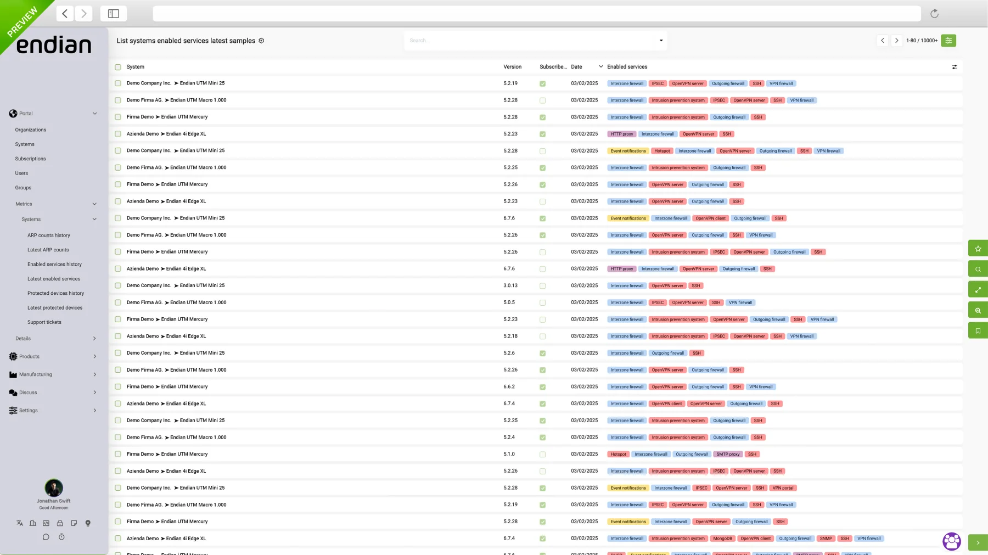Expand the Manufacturing menu
Viewport: 988px width, 555px height.
[94, 374]
